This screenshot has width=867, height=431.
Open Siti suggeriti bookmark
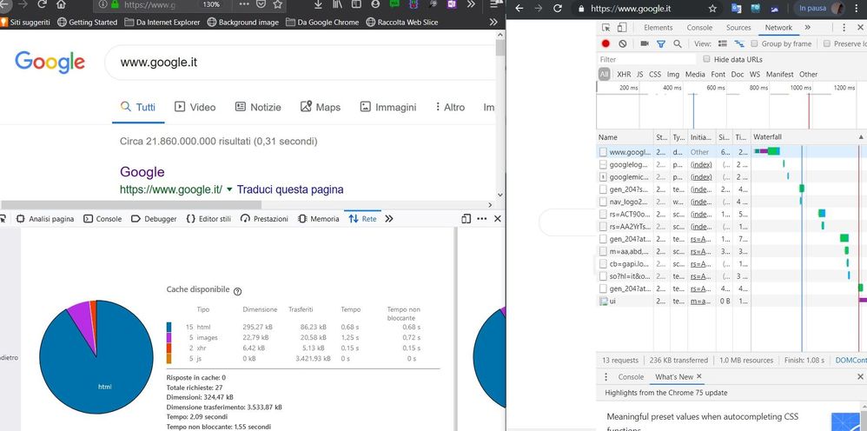pos(25,22)
